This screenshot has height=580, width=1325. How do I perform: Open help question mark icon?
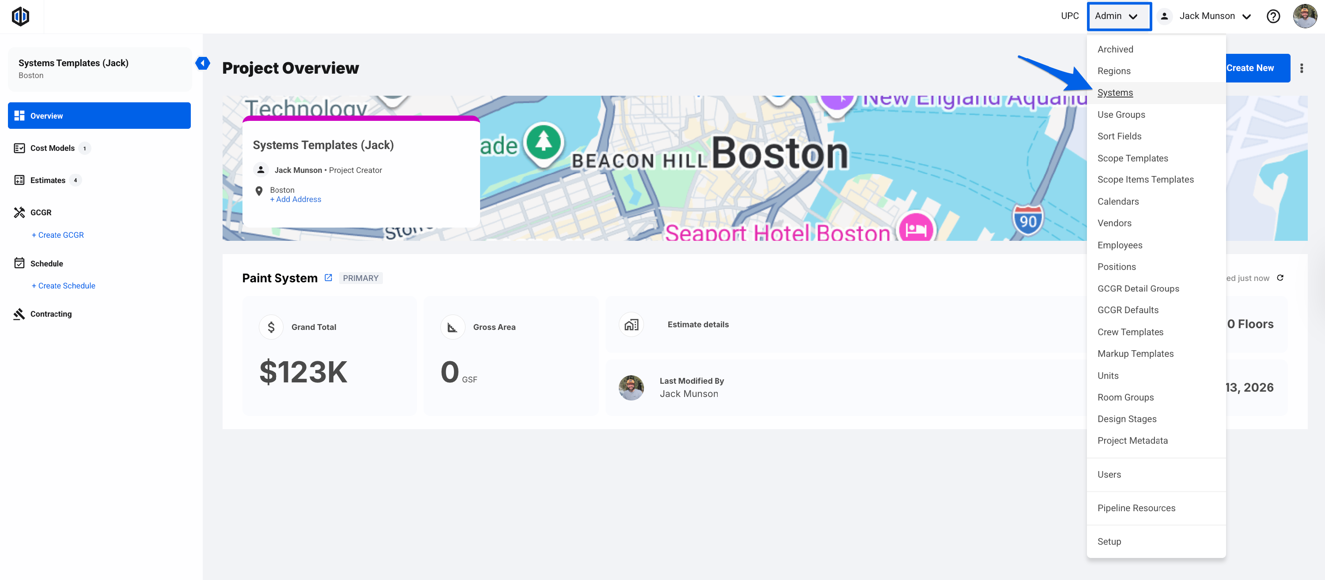click(x=1273, y=16)
